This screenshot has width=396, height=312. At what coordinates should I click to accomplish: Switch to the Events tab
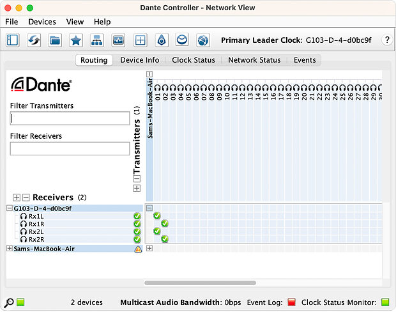point(305,60)
